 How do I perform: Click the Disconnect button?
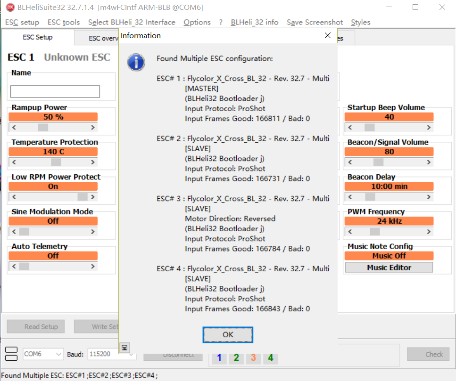pos(173,357)
